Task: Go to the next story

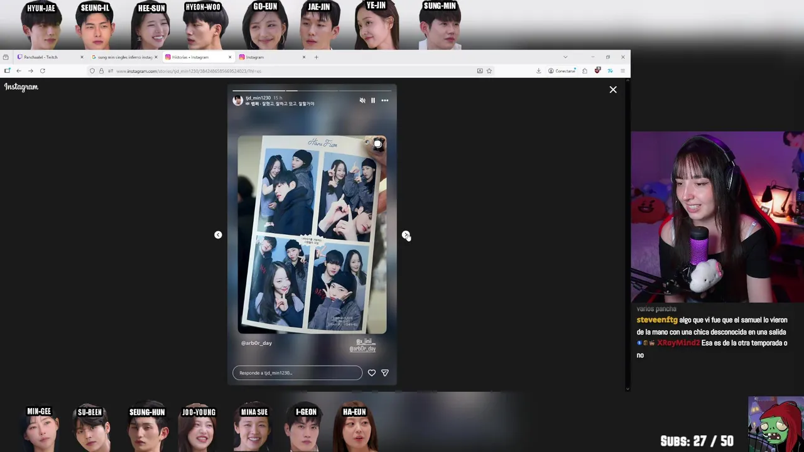Action: coord(406,235)
